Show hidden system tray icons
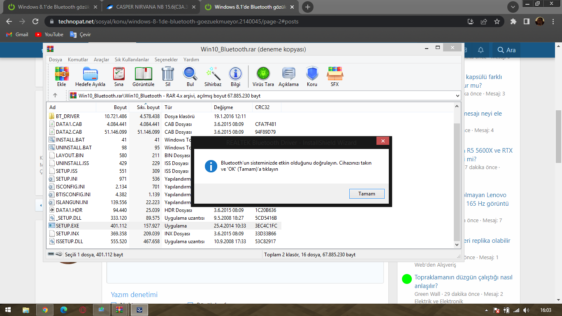 click(486, 310)
